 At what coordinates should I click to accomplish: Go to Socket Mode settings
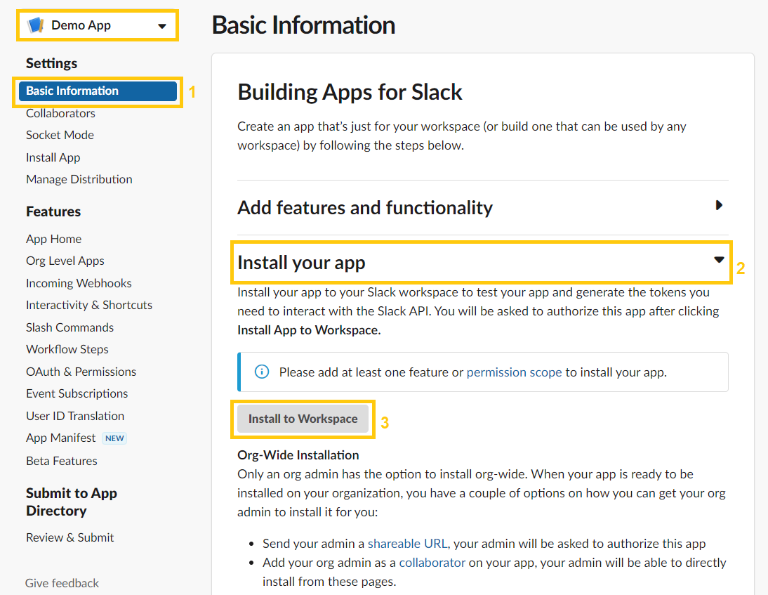60,135
